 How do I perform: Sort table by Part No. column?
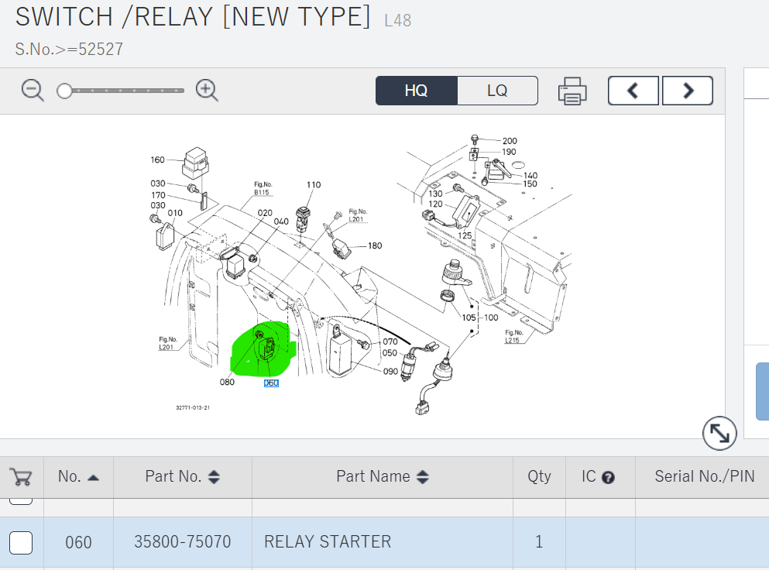182,476
